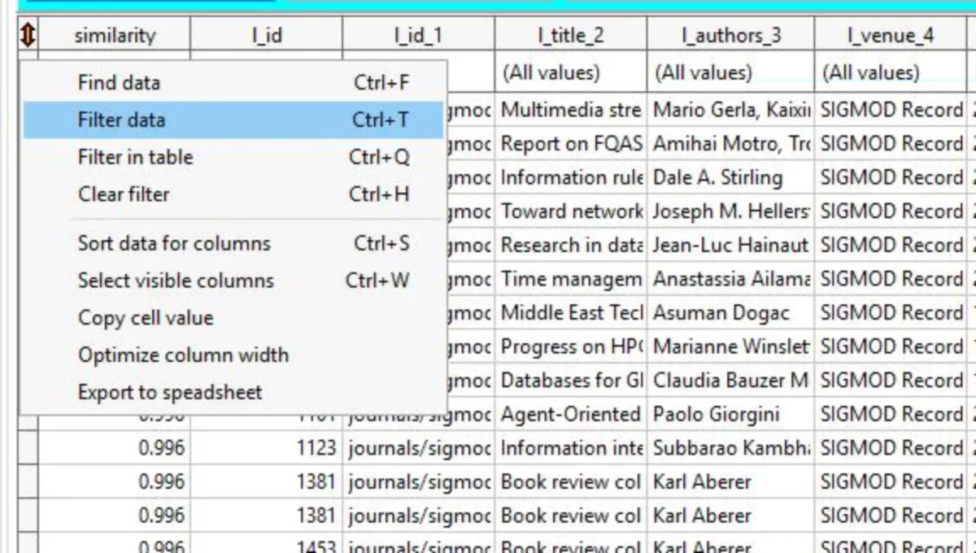976x553 pixels.
Task: Click the Agent-Oriented title cell
Action: [x=571, y=415]
